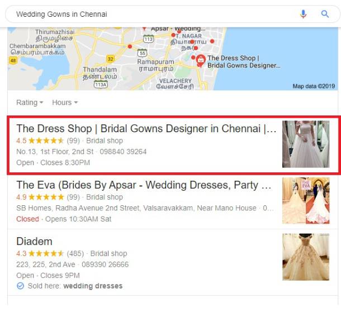Screen dimensions: 341x318
Task: Click The Dress Shop map pin marker
Action: (201, 61)
